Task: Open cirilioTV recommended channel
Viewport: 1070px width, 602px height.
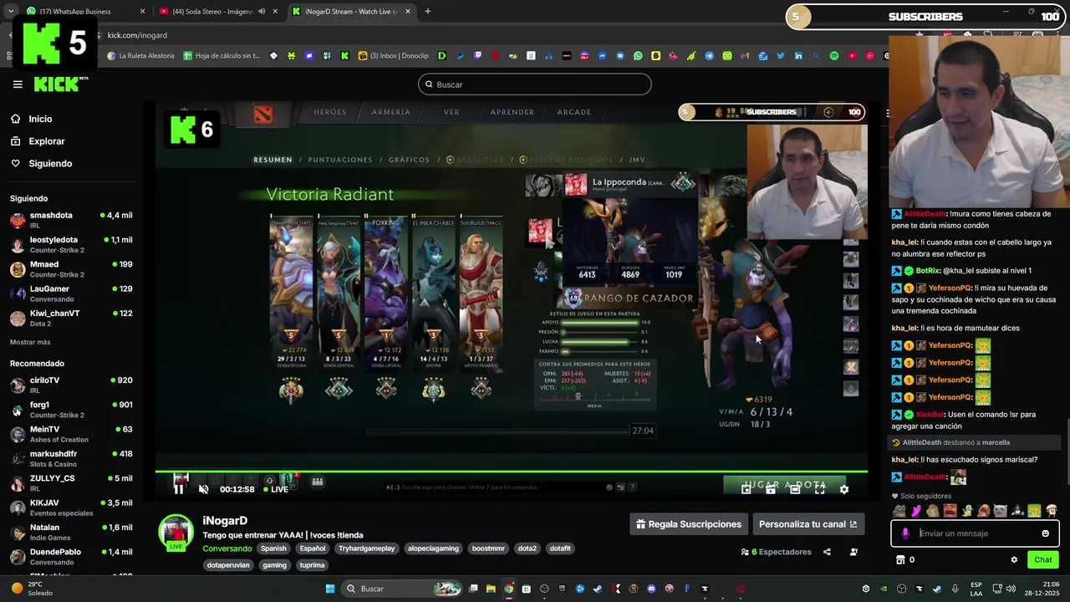Action: coord(71,385)
